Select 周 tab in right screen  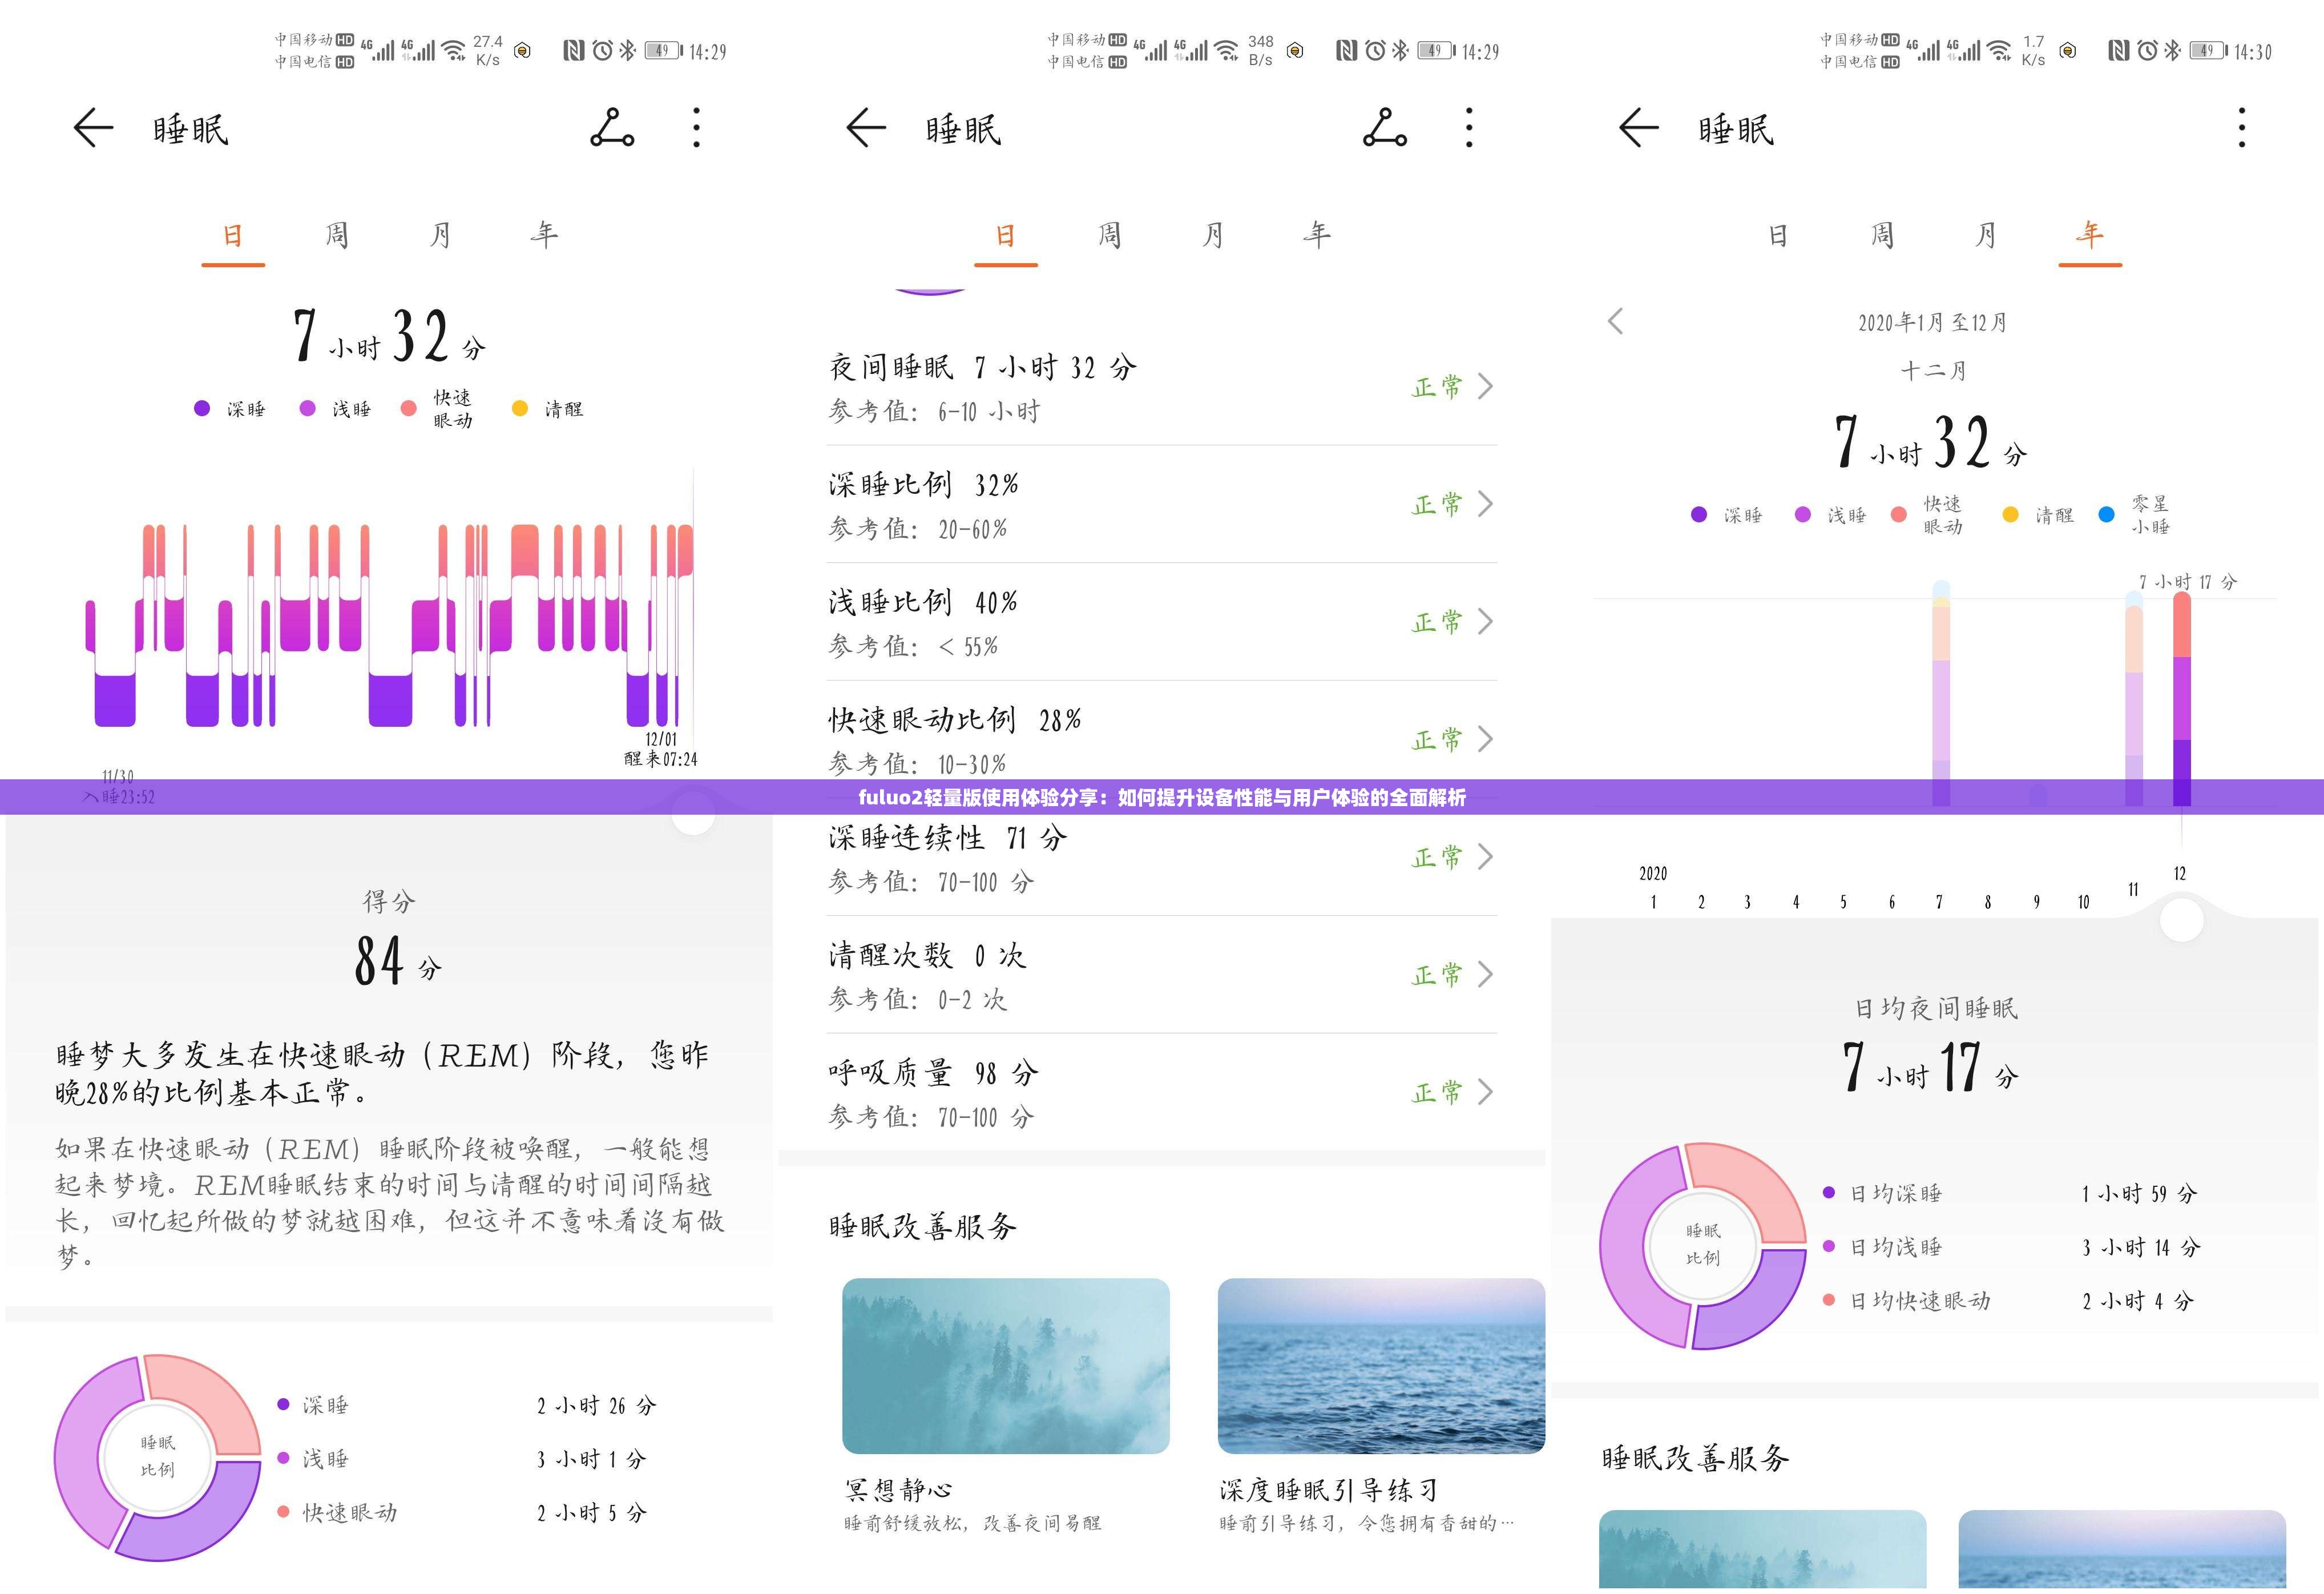pyautogui.click(x=1882, y=236)
